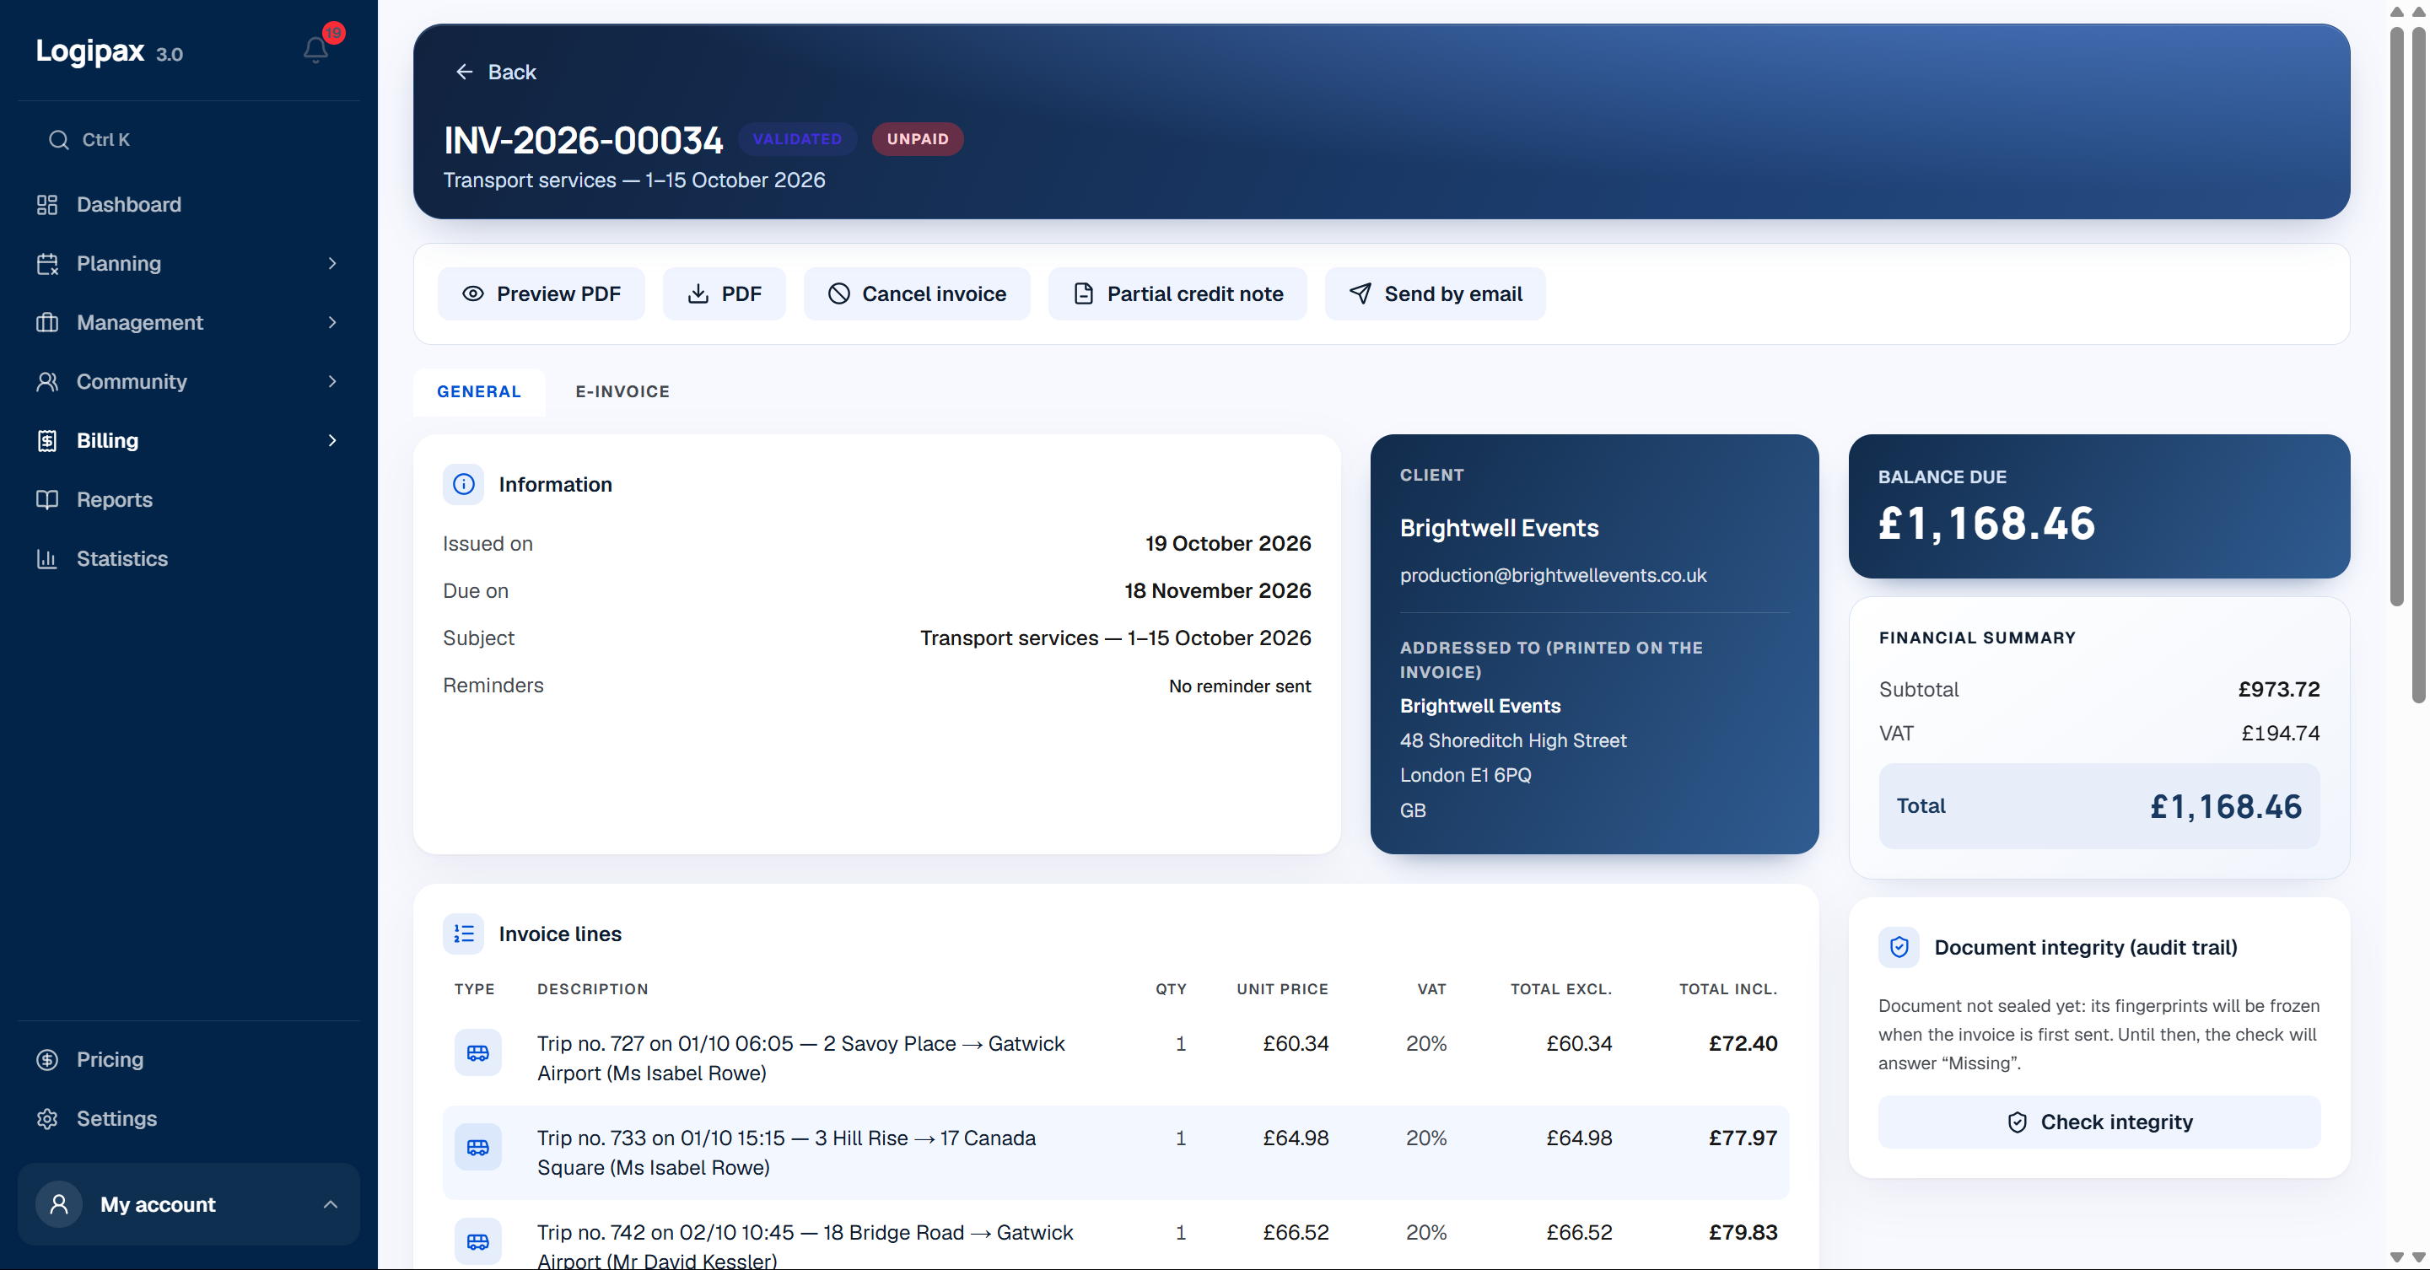Open Reports in the sidebar
Viewport: 2430px width, 1270px height.
click(189, 500)
